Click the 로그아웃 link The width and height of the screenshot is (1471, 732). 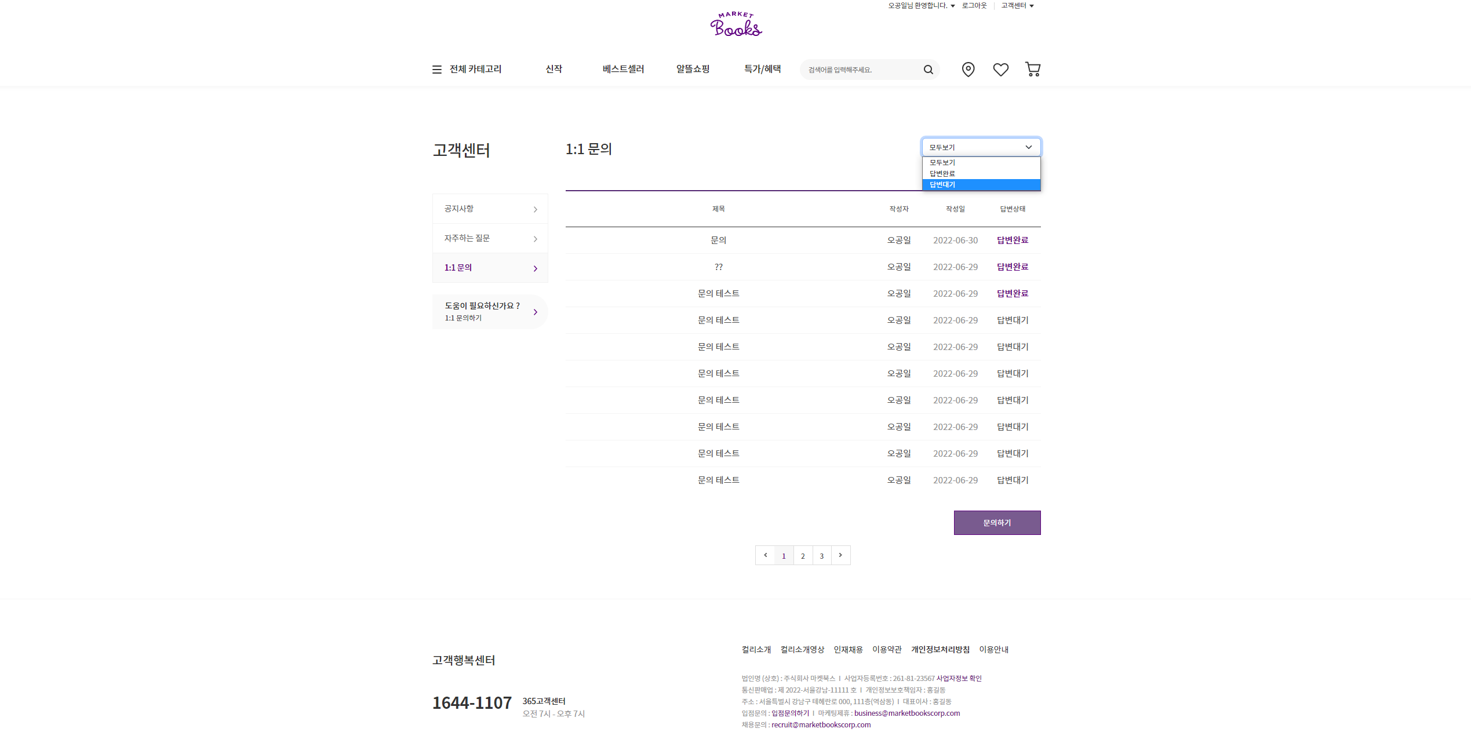pyautogui.click(x=974, y=6)
